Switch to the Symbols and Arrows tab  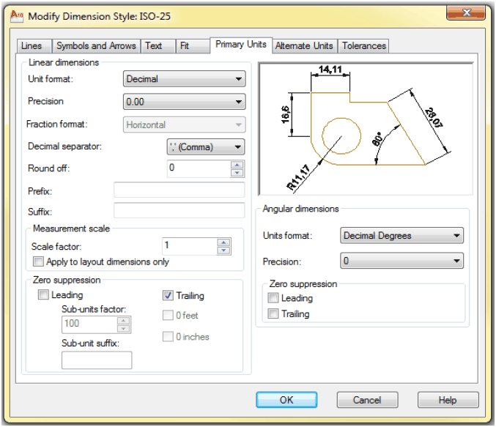[x=96, y=45]
